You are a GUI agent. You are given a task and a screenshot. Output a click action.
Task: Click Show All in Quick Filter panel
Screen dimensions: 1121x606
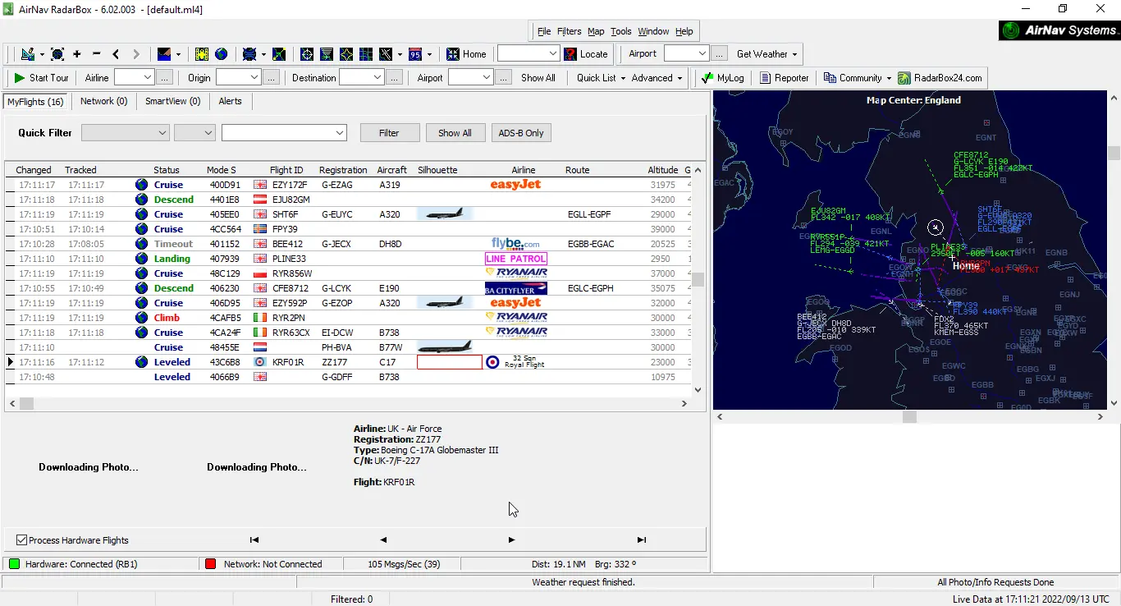(455, 133)
